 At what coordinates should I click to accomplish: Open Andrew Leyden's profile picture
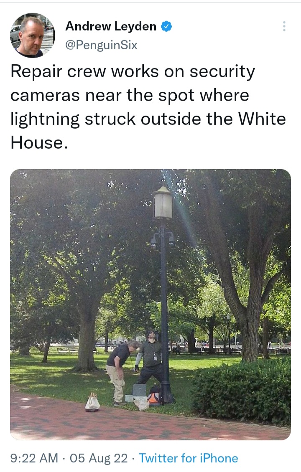click(x=33, y=36)
